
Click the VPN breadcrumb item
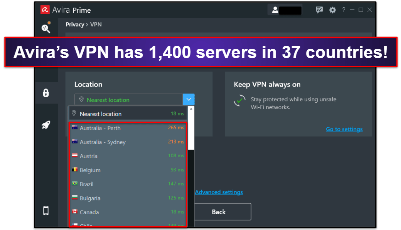[96, 25]
